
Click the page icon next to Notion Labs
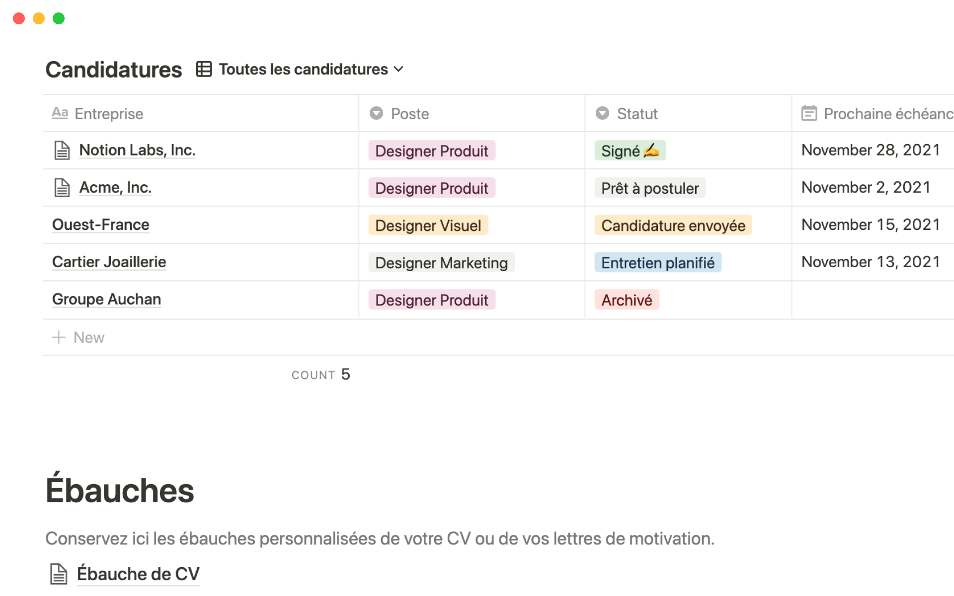pyautogui.click(x=62, y=150)
